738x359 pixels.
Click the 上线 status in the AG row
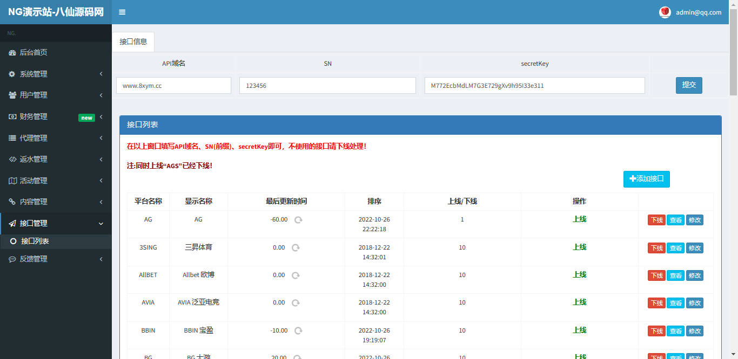(579, 219)
